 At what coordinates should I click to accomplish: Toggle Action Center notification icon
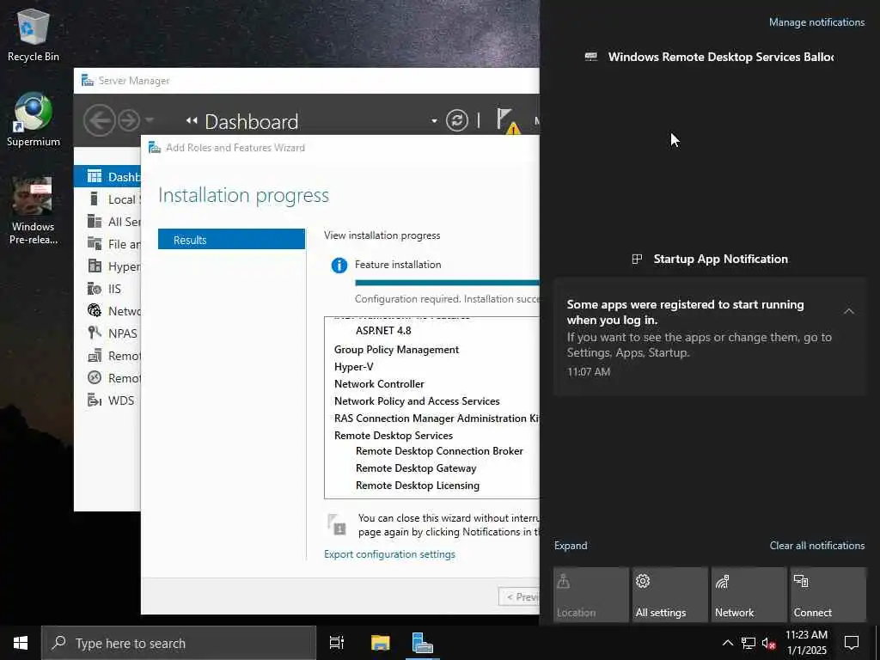852,643
